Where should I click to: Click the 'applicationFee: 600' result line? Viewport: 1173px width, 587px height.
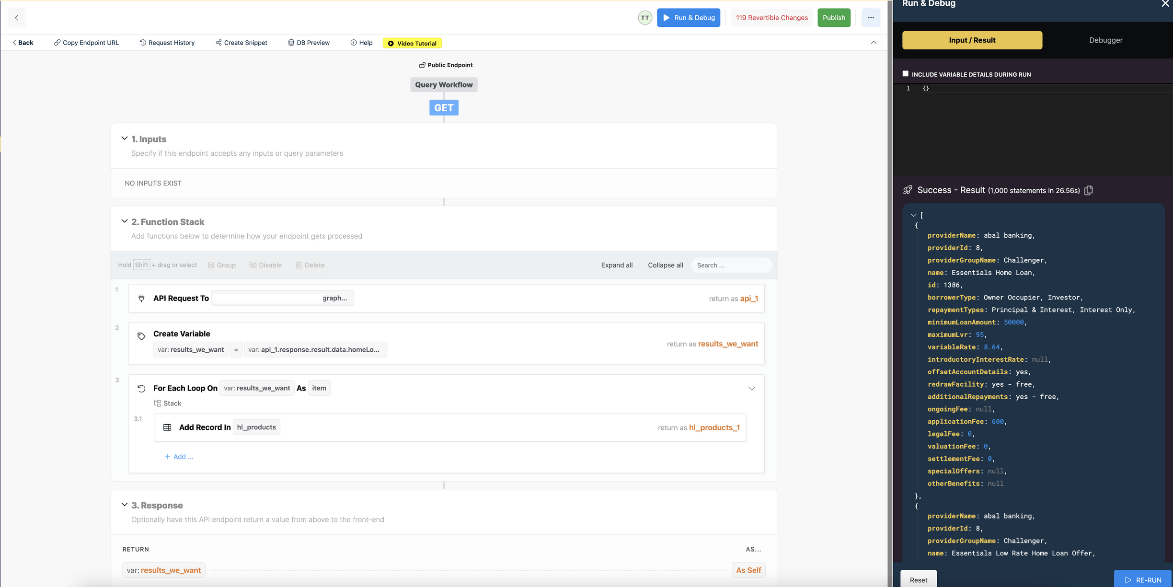(x=967, y=422)
